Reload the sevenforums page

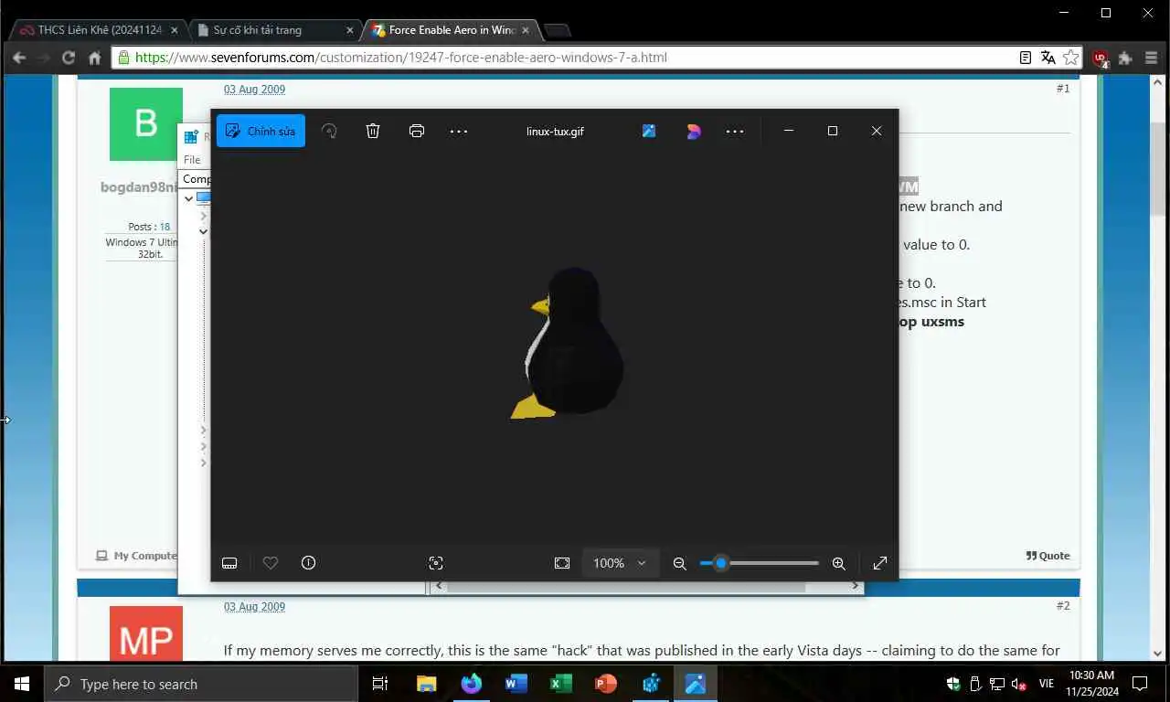[x=69, y=58]
